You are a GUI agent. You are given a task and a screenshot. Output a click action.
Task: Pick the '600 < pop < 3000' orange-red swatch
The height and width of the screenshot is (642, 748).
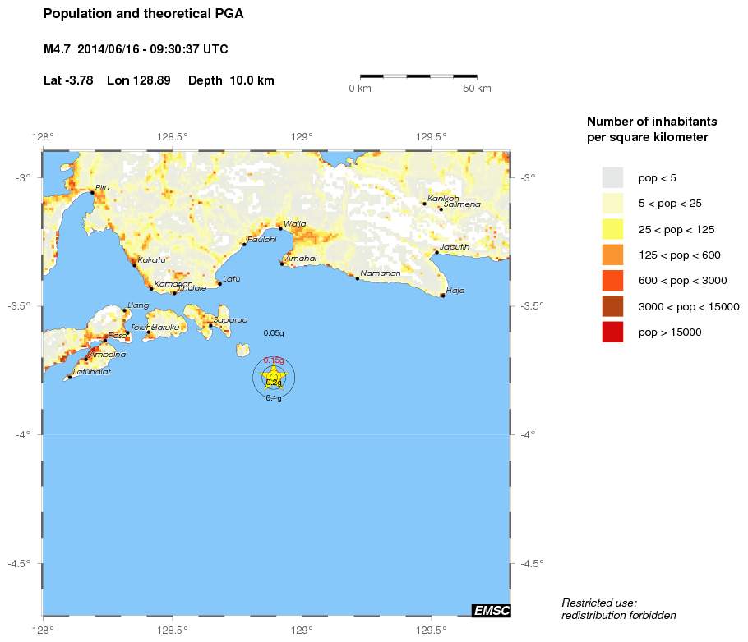click(612, 281)
